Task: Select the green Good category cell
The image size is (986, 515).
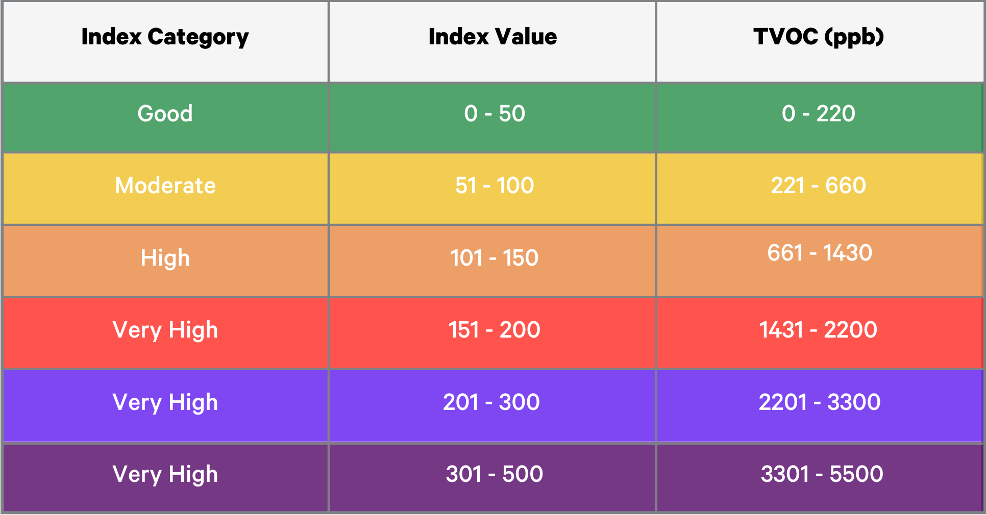Action: (x=165, y=114)
